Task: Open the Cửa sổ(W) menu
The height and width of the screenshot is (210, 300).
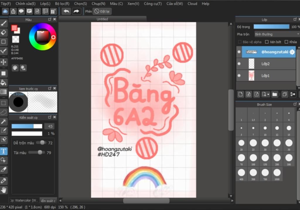Action: [175, 4]
